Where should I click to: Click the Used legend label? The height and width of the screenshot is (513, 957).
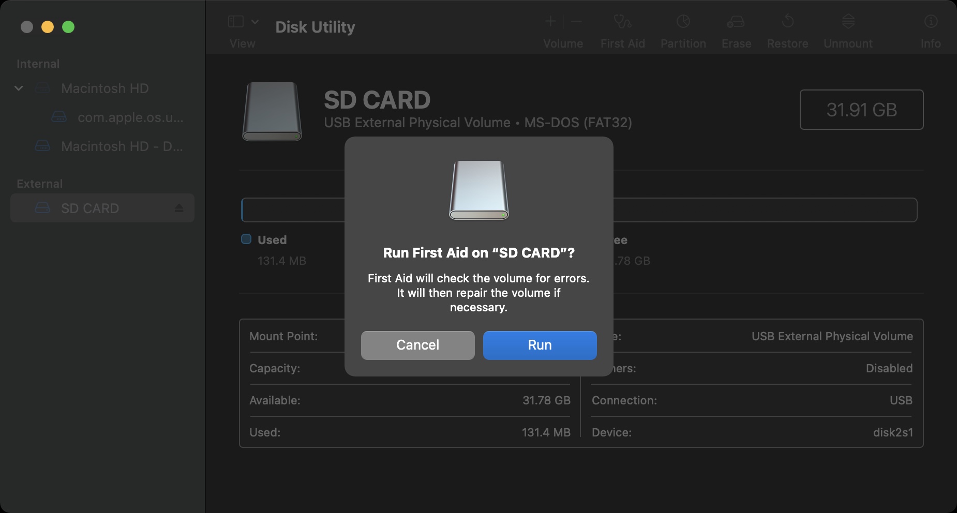pos(272,240)
